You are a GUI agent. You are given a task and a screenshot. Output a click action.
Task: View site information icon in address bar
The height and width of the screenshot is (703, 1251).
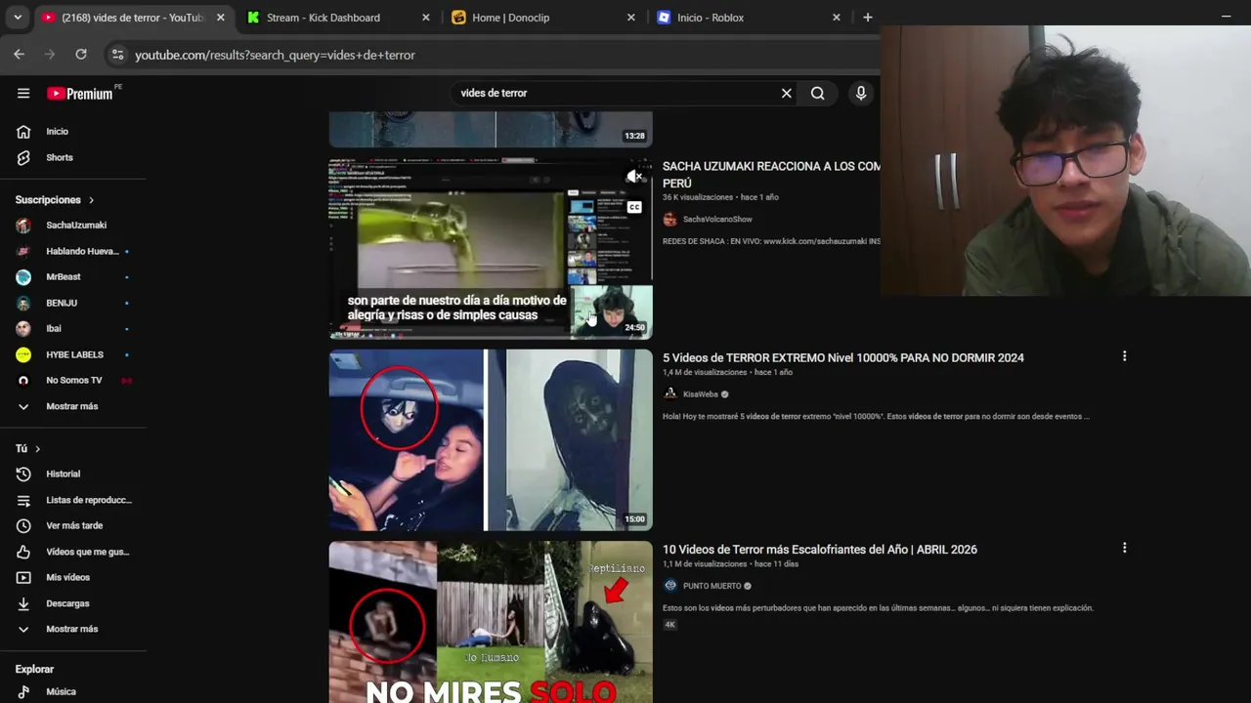coord(117,55)
